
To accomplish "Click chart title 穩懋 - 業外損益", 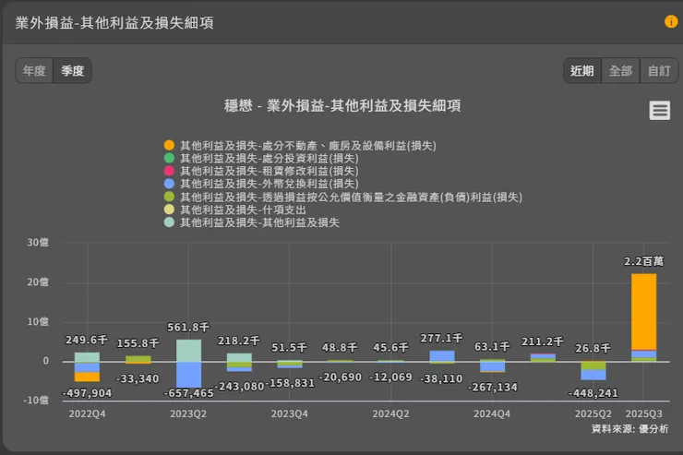I will click(342, 105).
